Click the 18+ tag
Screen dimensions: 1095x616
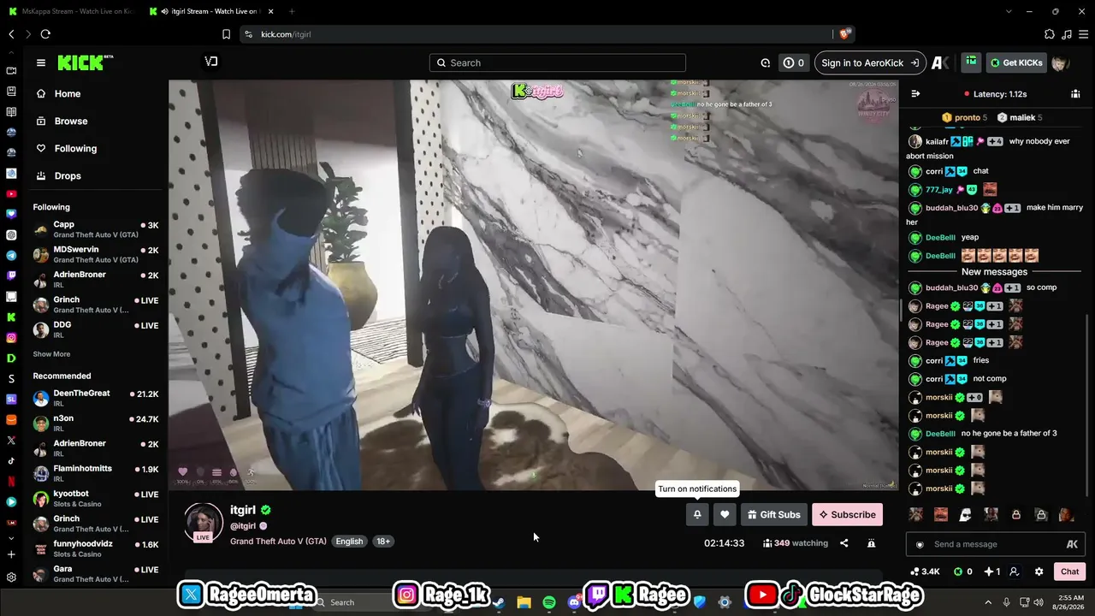[383, 542]
